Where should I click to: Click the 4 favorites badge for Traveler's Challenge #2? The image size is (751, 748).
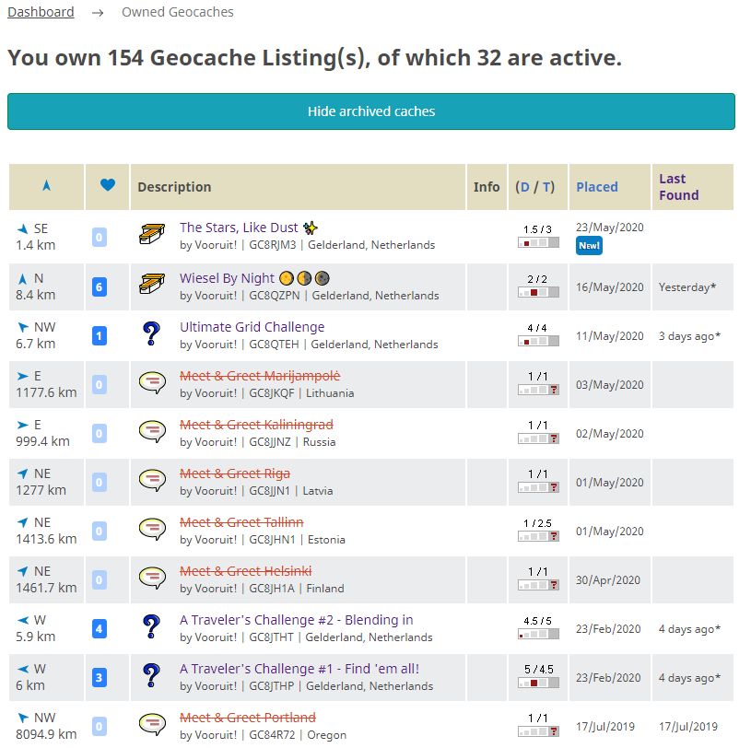click(x=100, y=628)
